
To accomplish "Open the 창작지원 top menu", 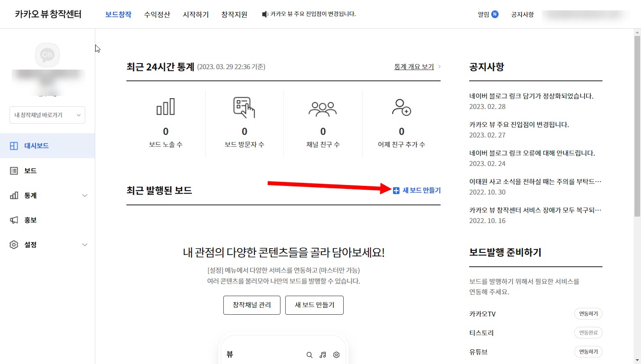I will (x=234, y=14).
